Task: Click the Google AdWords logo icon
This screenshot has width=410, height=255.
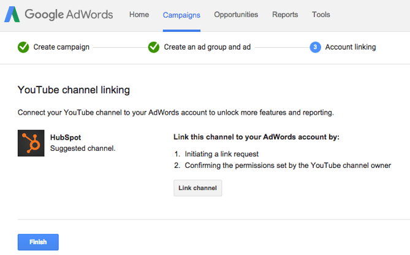Action: (12, 14)
